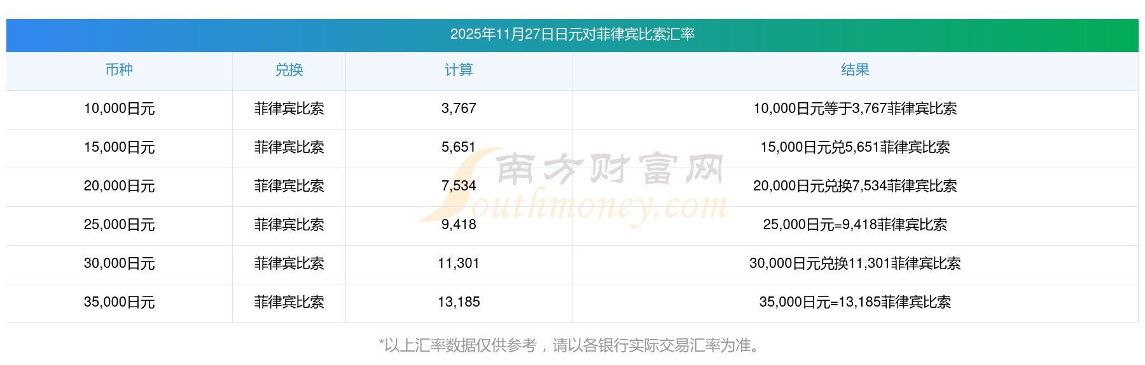Viewport: 1145px width, 365px height.
Task: Click the table title 2025年11月27日日元对菲律宾比索汇率
Action: coord(572,34)
